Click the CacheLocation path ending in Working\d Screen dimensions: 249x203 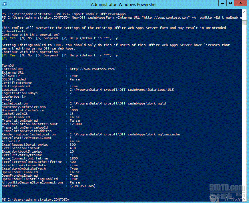tap(118, 103)
